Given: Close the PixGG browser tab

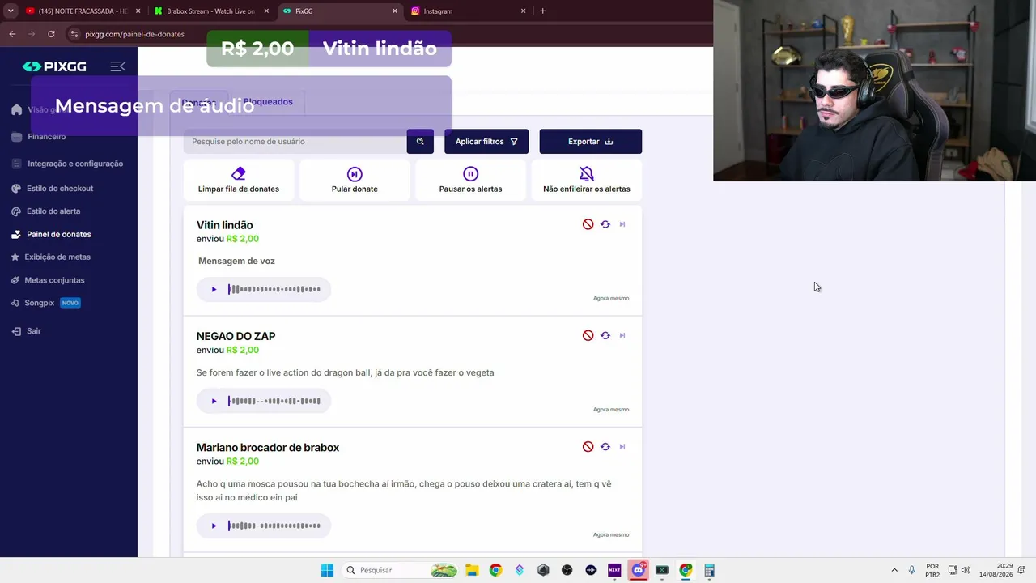Looking at the screenshot, I should pos(395,11).
